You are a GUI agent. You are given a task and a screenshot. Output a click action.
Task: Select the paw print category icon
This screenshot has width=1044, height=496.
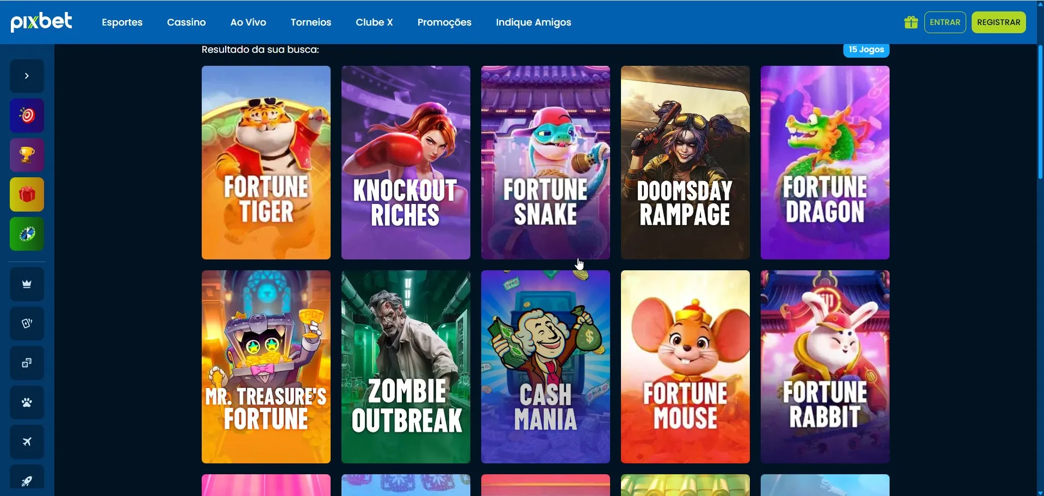27,402
